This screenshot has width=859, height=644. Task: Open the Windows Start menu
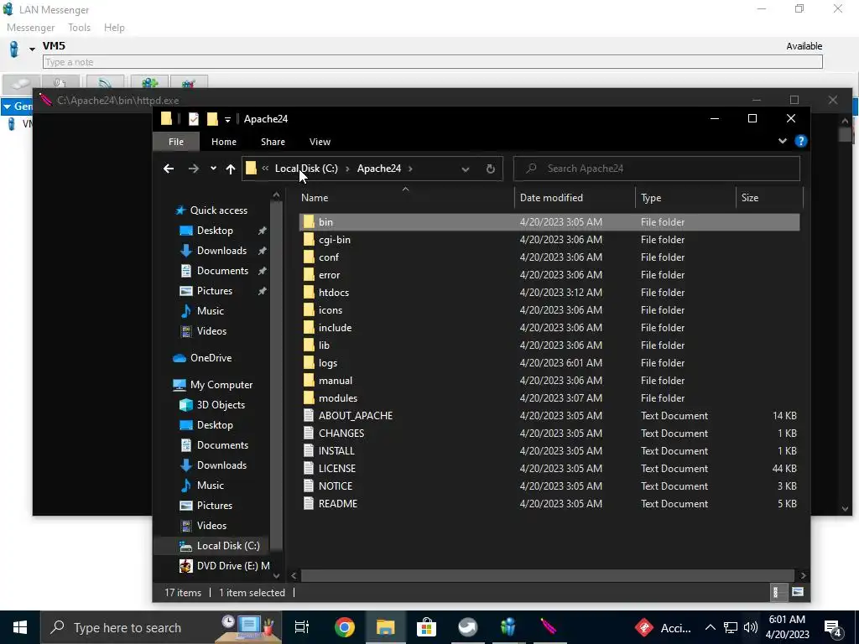(x=20, y=627)
